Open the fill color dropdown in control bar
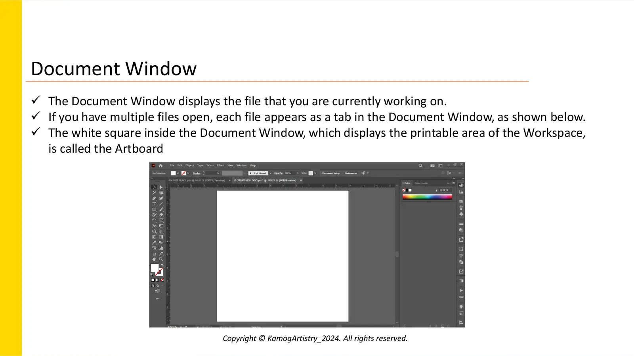 [x=178, y=173]
